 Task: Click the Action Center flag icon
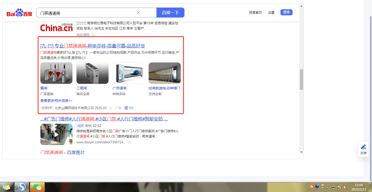click(339, 187)
